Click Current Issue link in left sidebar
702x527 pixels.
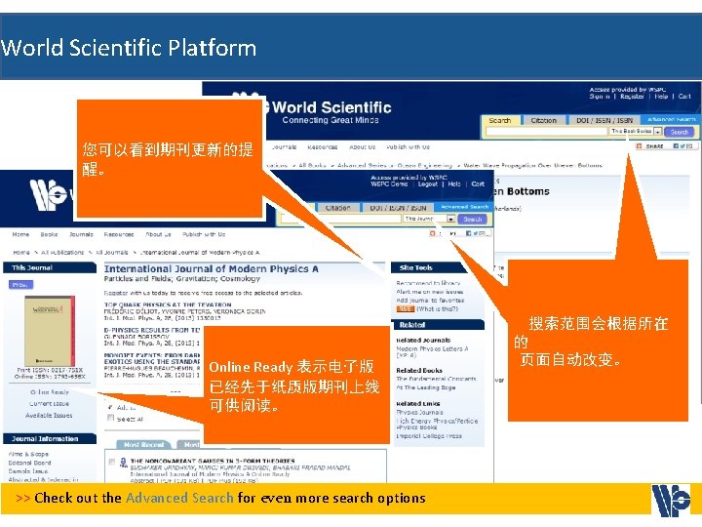pos(49,404)
